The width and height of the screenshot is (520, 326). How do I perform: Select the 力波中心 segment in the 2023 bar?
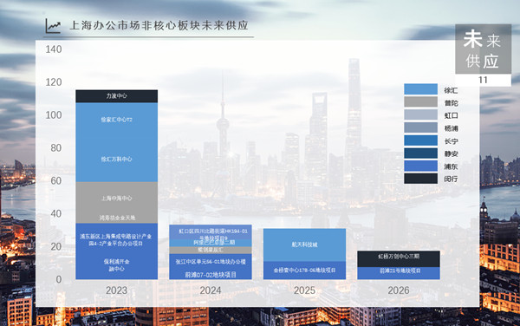pos(117,96)
